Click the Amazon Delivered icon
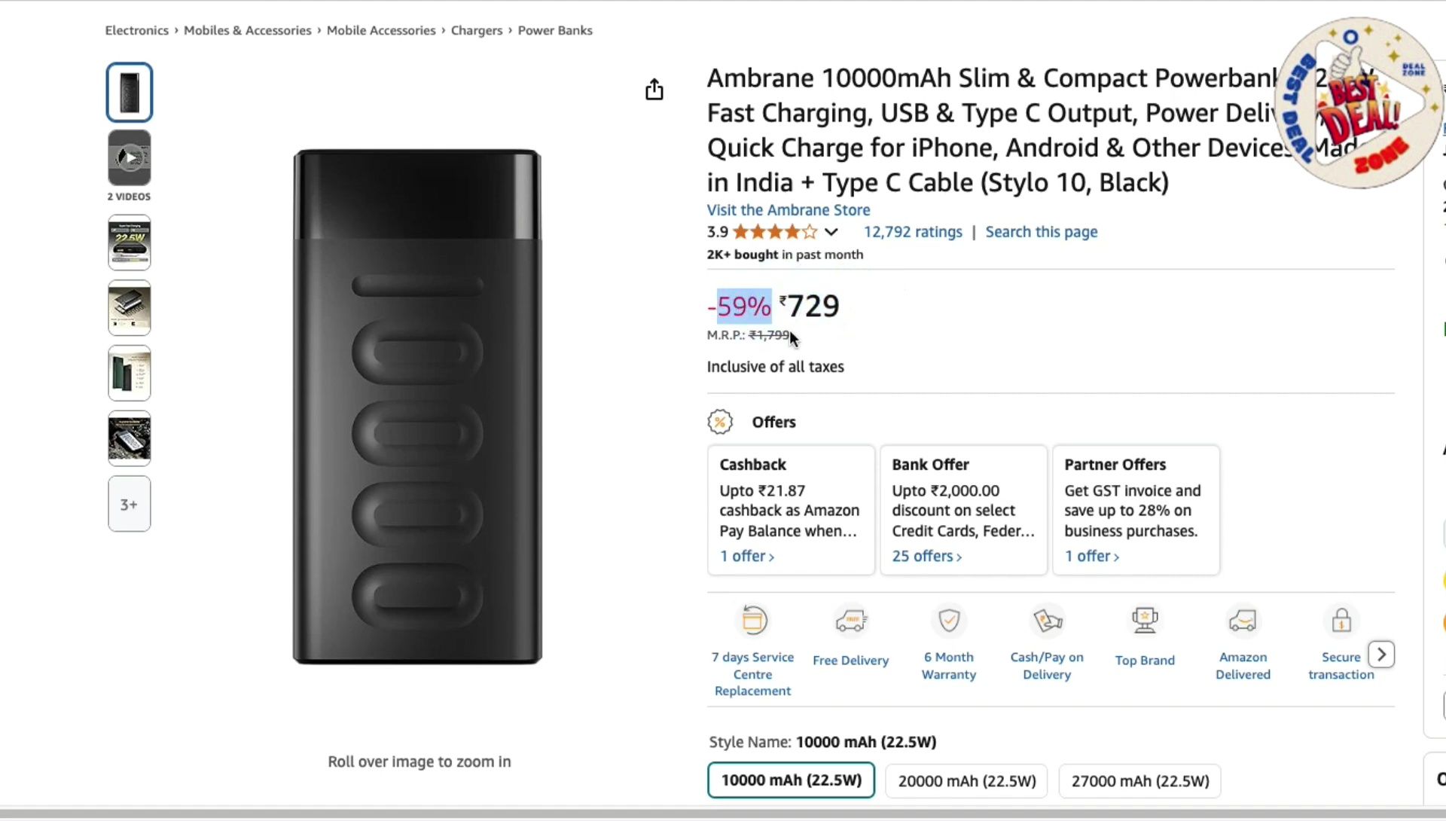Image resolution: width=1446 pixels, height=821 pixels. click(1243, 621)
